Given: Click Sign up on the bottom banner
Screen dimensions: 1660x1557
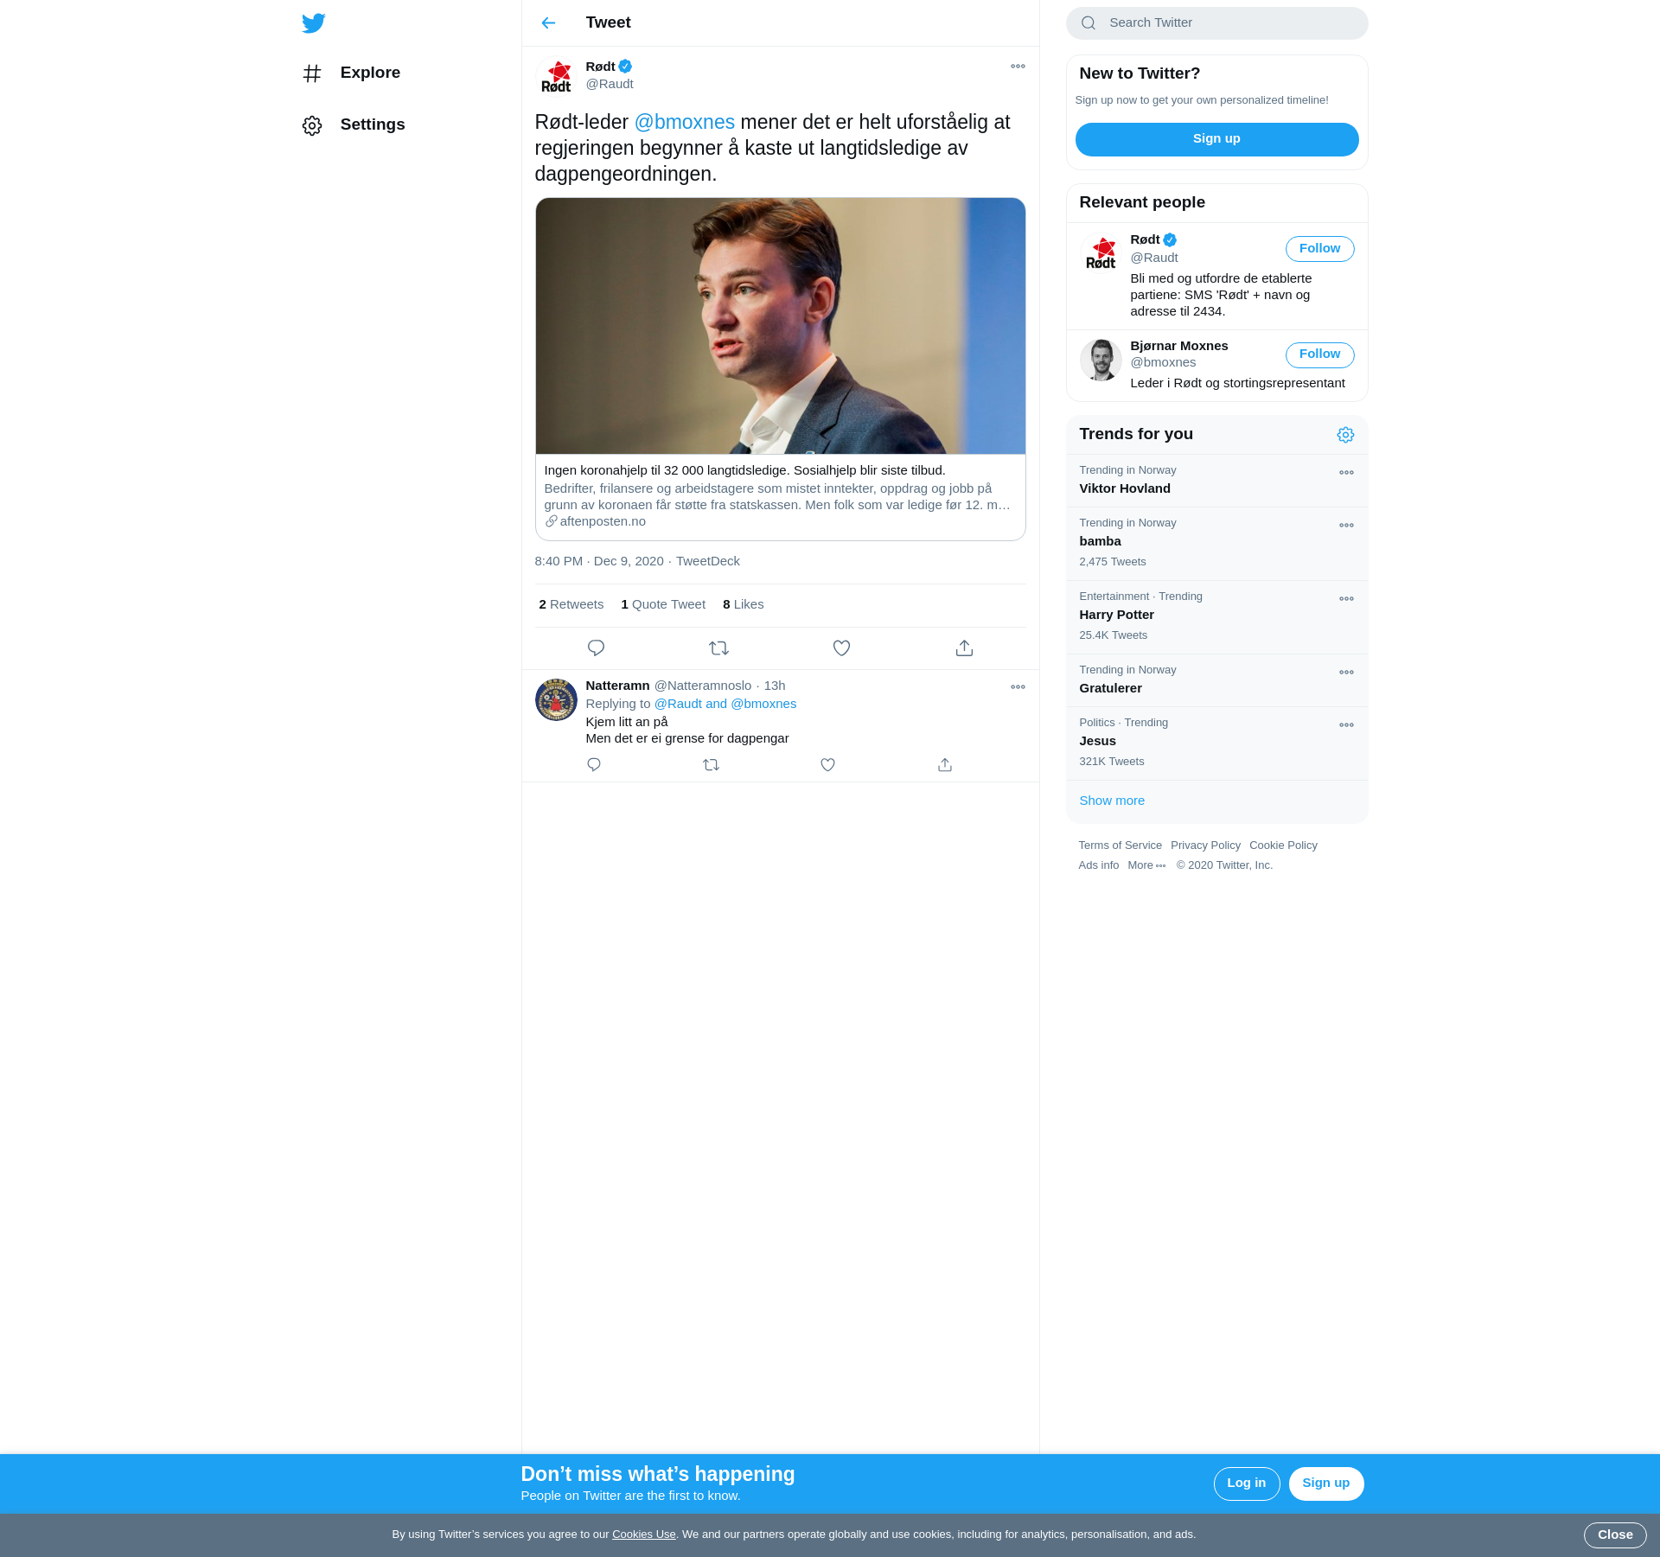Looking at the screenshot, I should (x=1325, y=1484).
